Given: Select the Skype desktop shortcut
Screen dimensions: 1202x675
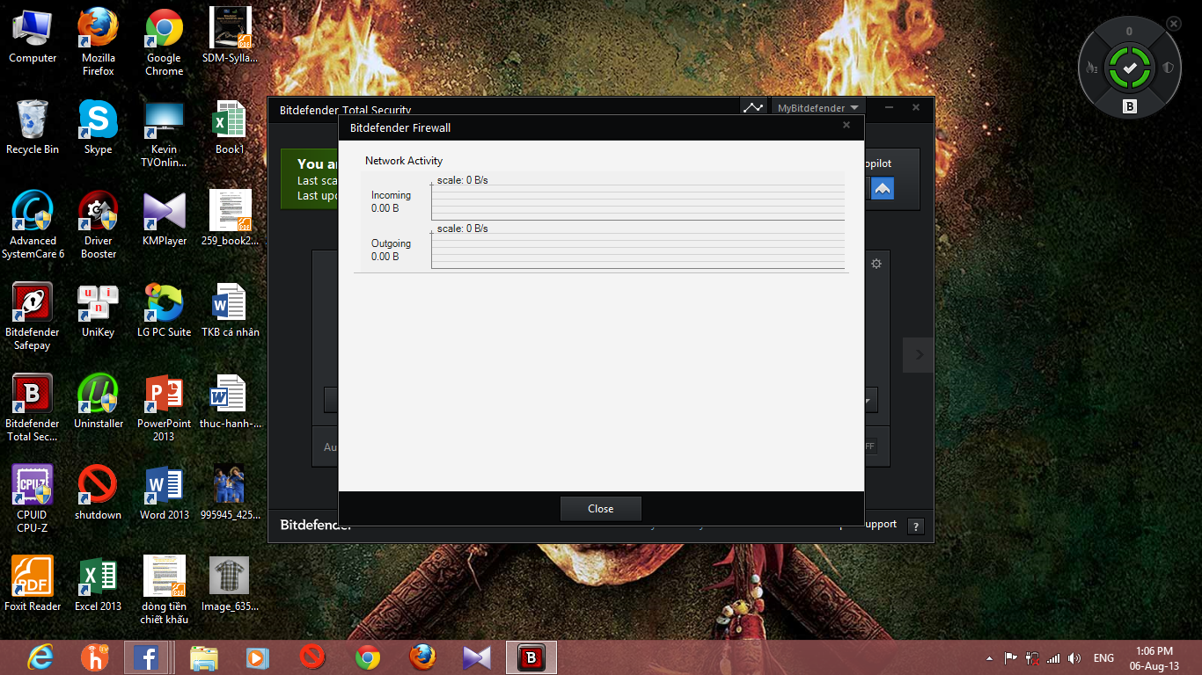Looking at the screenshot, I should click(99, 127).
